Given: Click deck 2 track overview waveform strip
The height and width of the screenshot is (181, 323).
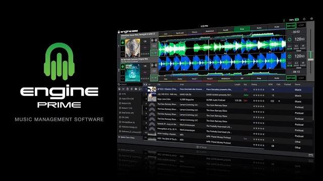Looking at the screenshot, I should 223,73.
